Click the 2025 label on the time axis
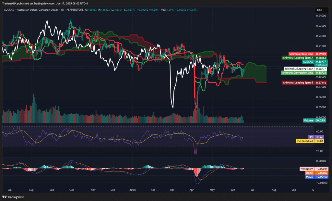 132,190
